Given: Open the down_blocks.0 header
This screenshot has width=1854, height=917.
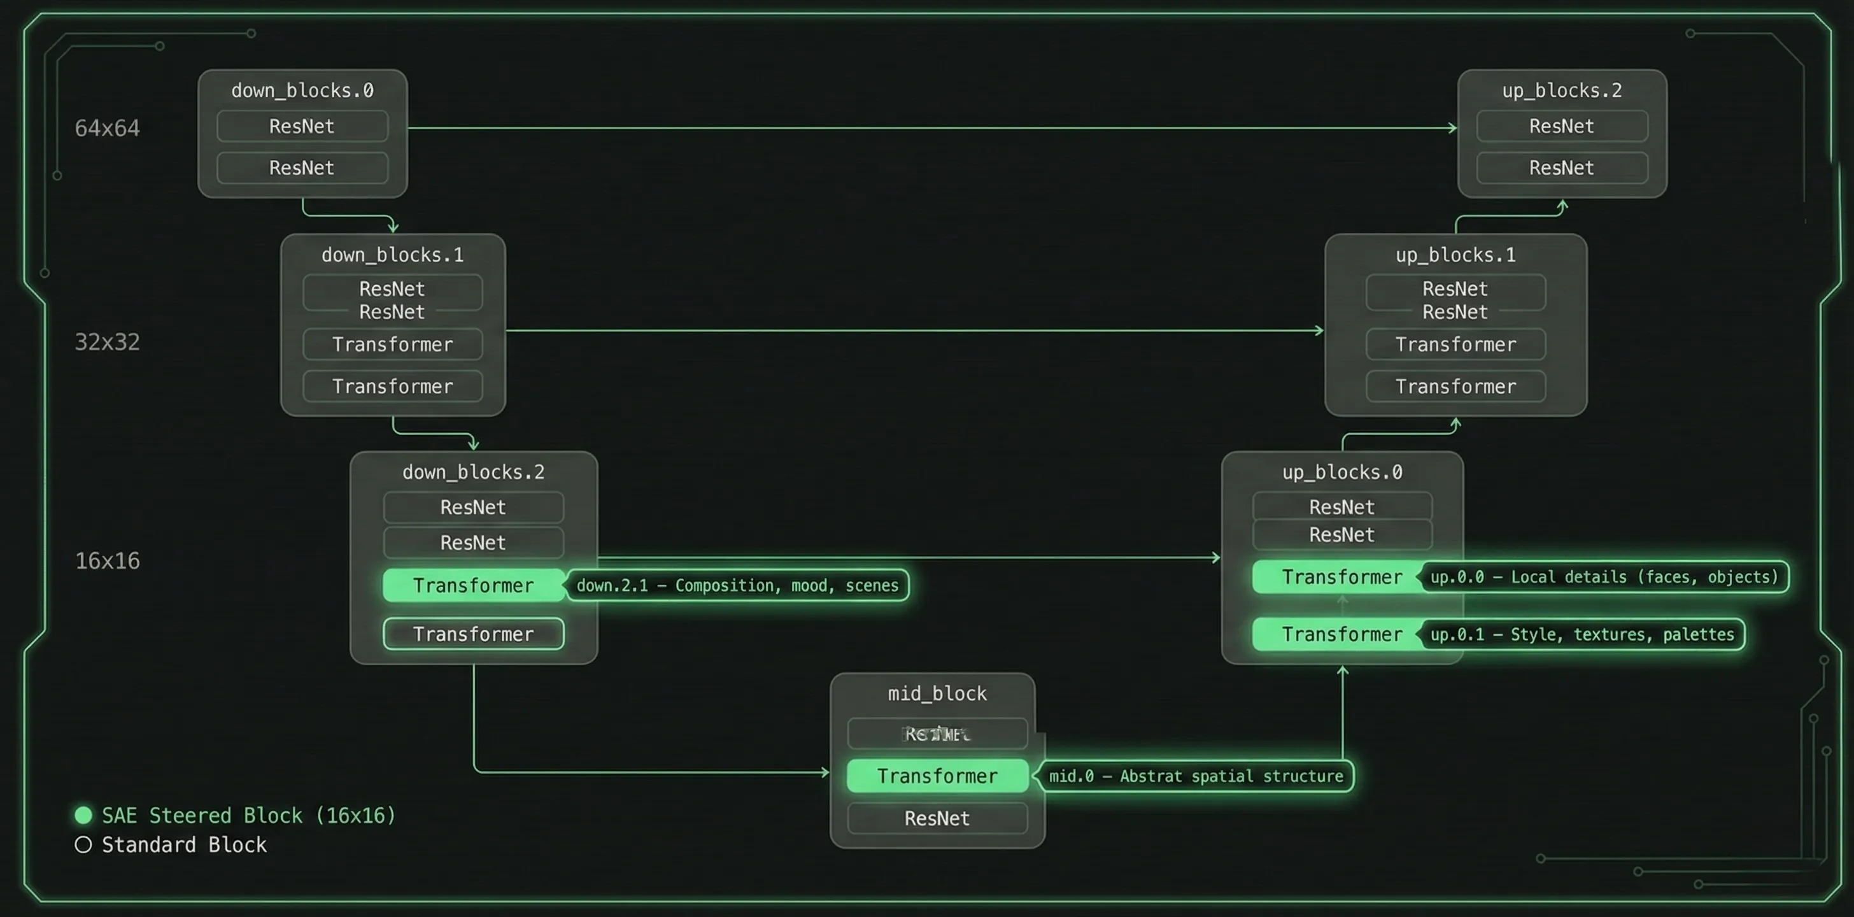Looking at the screenshot, I should [x=302, y=90].
